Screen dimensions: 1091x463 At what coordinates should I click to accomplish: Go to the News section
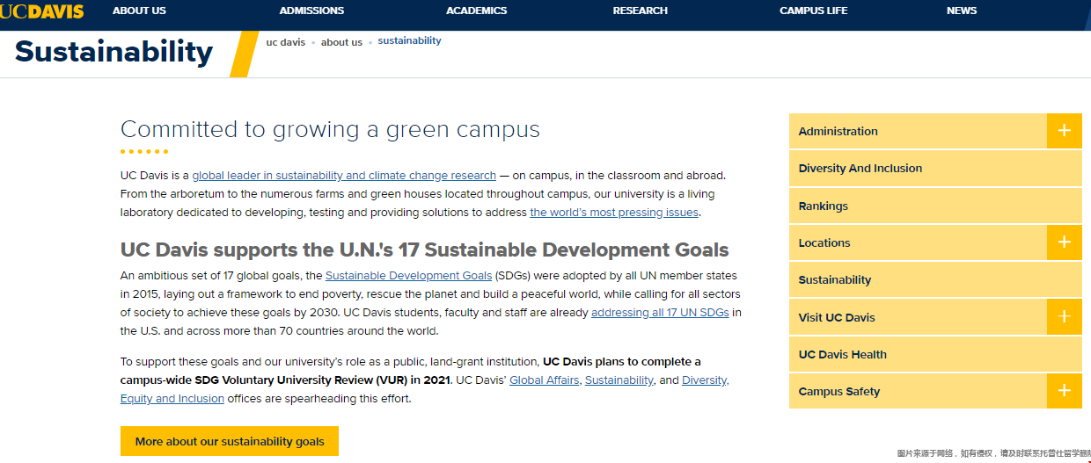coord(961,11)
